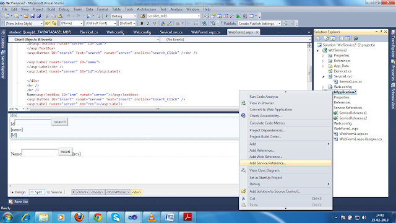Open the Format menu
Viewport: 396px width, 223px height.
(x=102, y=9)
